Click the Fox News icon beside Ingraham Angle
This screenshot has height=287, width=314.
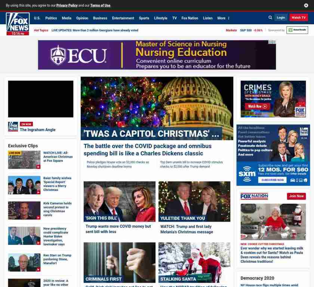[13, 127]
